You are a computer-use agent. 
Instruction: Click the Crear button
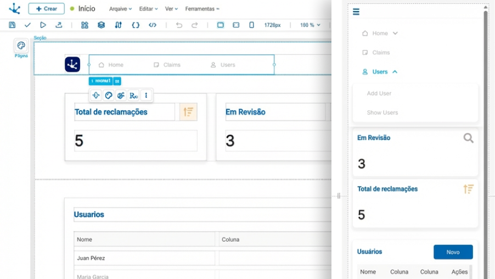point(46,9)
